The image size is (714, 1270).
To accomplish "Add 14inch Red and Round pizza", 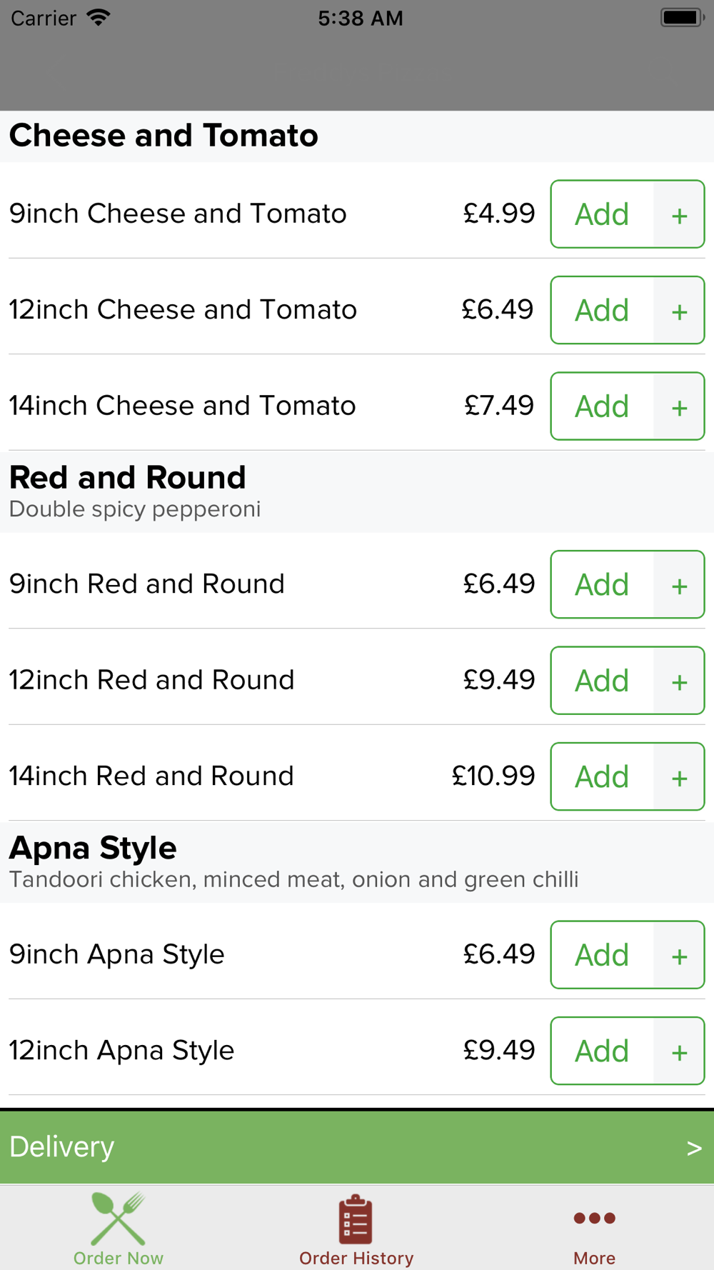I will 602,776.
